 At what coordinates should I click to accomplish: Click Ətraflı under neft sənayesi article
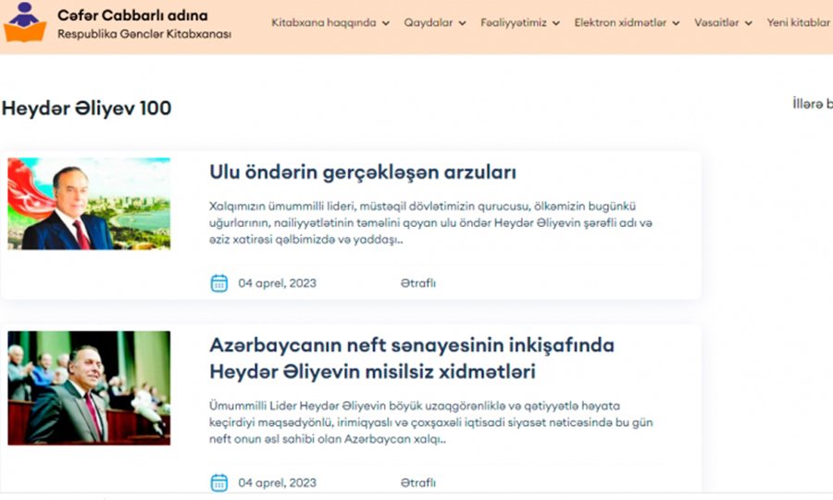pos(418,482)
